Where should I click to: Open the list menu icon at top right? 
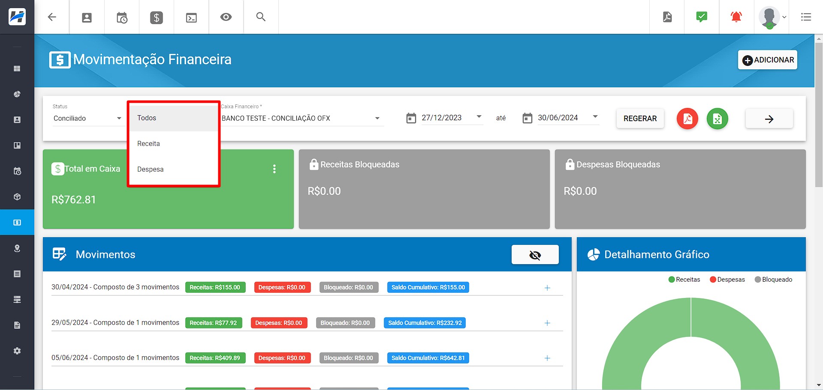(806, 17)
